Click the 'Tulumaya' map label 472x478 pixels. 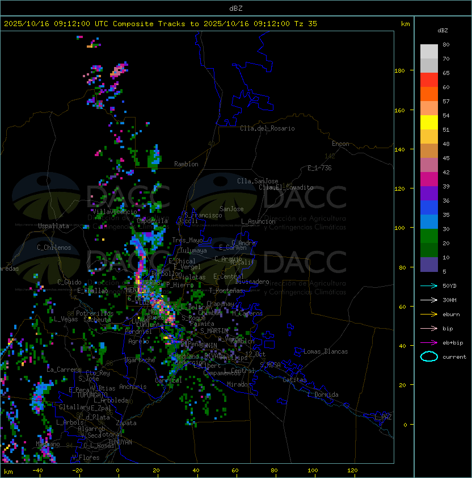[193, 250]
